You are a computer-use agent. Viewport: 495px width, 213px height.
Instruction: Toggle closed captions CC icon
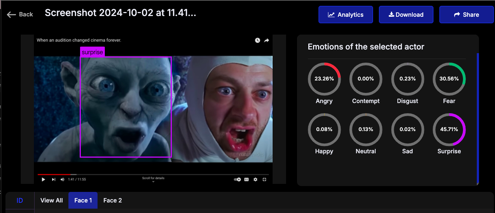[246, 179]
